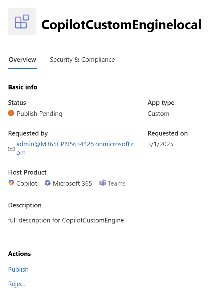This screenshot has width=219, height=295.
Task: Click the envelope mail icon
Action: 11,149
